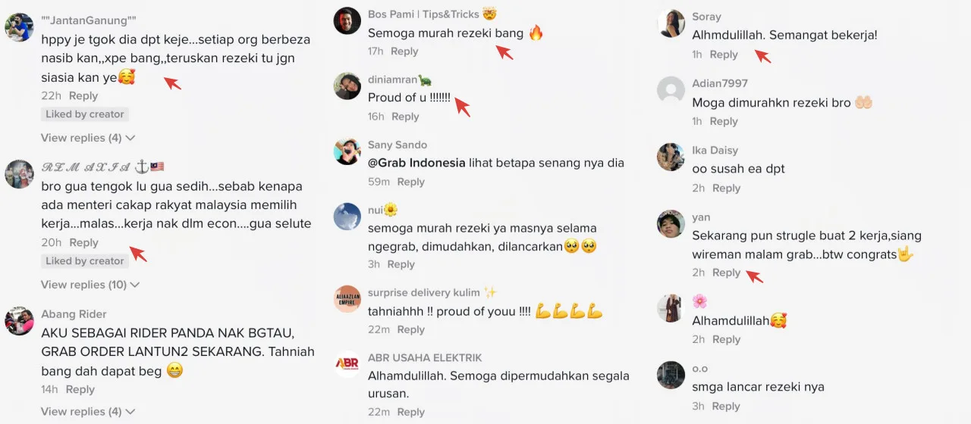
Task: Open the @Grab Indonesia mention
Action: (416, 163)
